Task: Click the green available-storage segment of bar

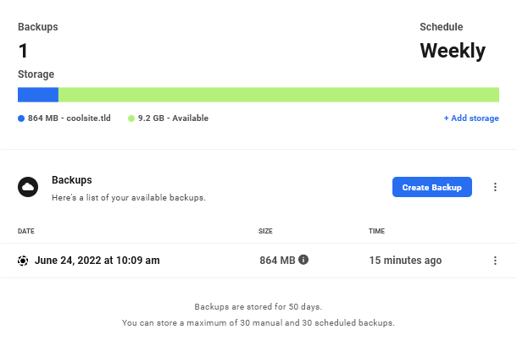Action: [x=279, y=95]
